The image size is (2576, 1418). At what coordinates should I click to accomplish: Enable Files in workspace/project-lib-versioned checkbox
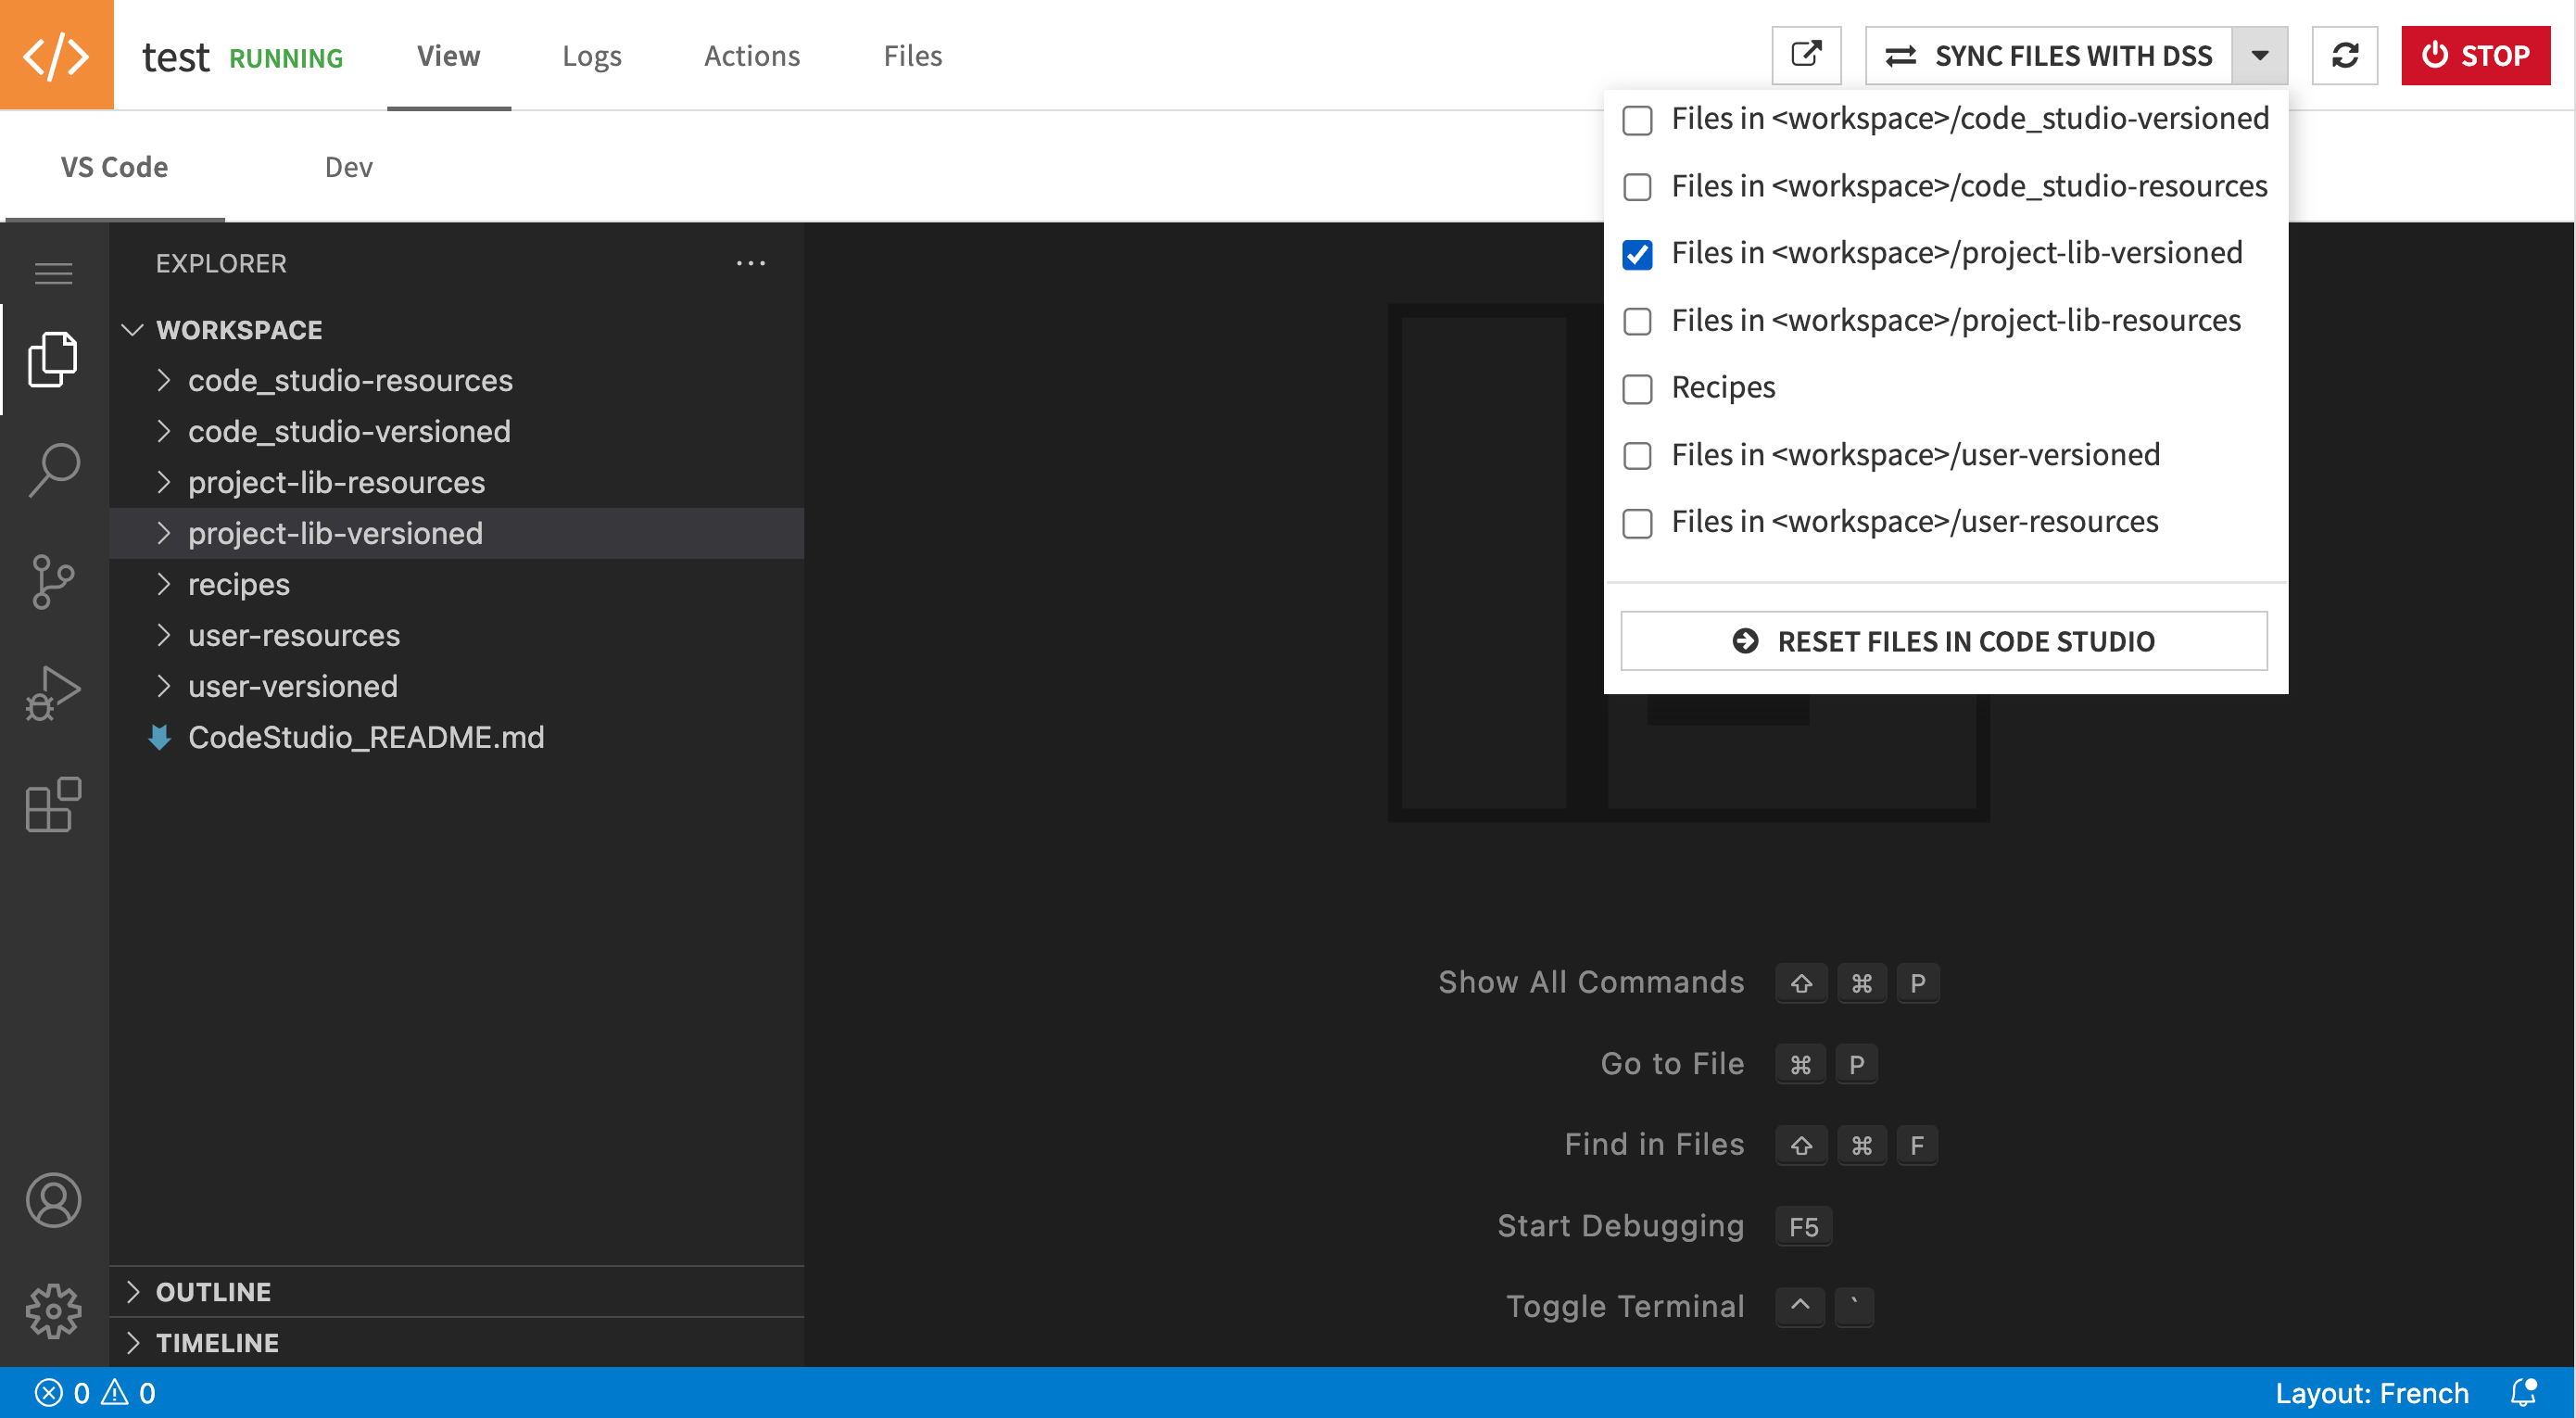tap(1635, 251)
